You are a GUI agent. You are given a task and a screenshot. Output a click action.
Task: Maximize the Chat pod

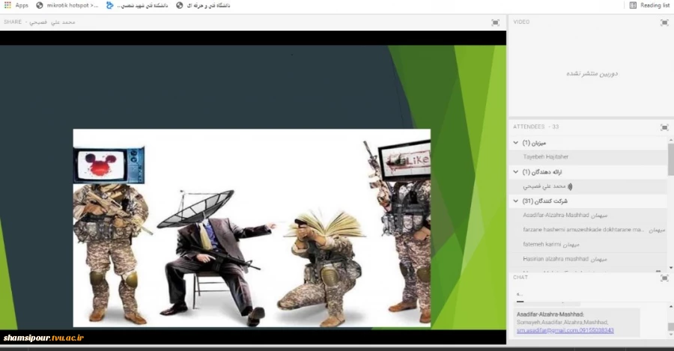664,278
